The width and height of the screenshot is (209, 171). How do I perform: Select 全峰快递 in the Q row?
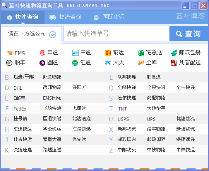(127, 87)
